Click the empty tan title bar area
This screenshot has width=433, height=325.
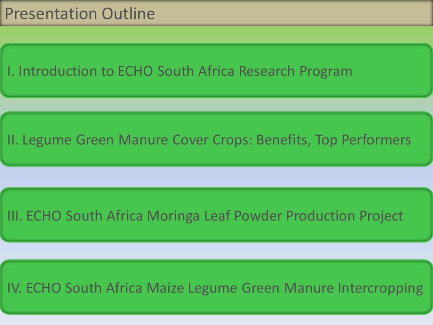click(x=292, y=14)
